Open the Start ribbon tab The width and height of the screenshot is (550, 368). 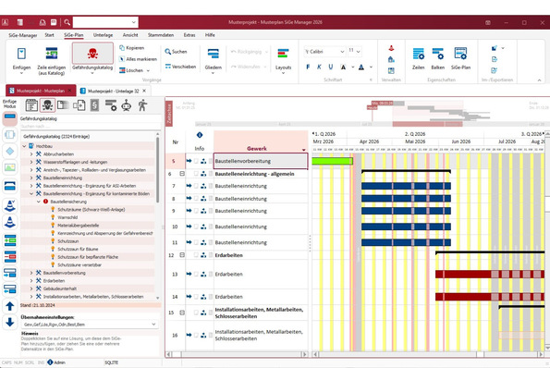coord(50,35)
